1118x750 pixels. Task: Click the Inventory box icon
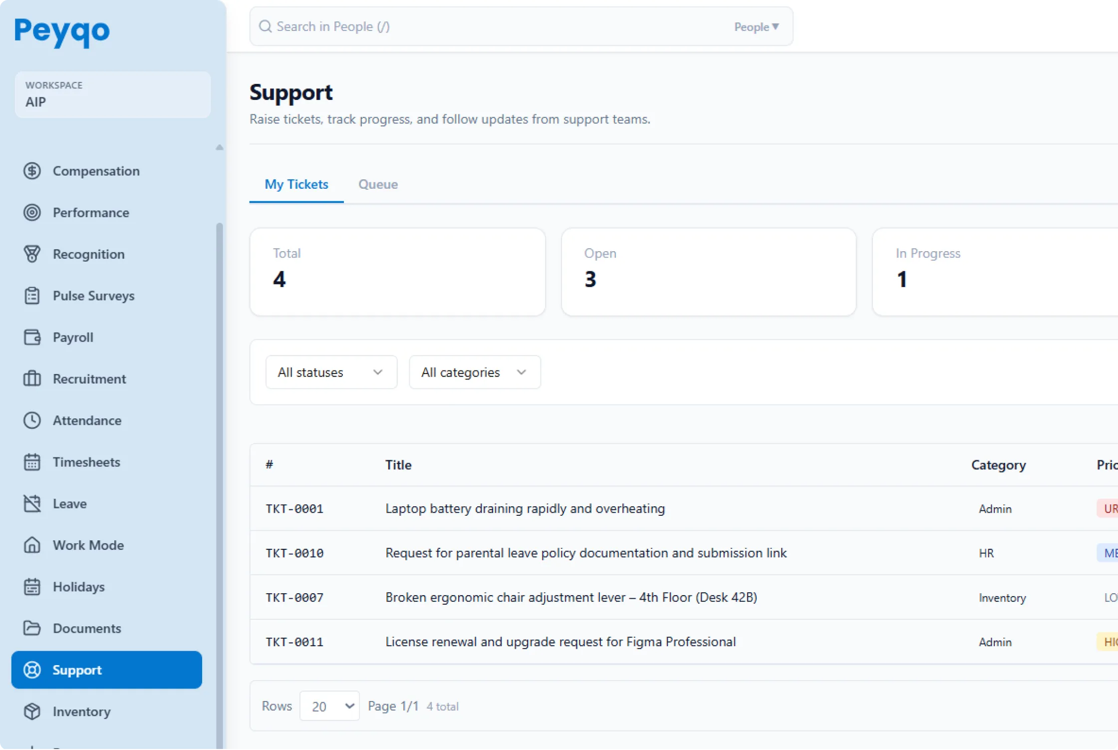click(x=32, y=712)
